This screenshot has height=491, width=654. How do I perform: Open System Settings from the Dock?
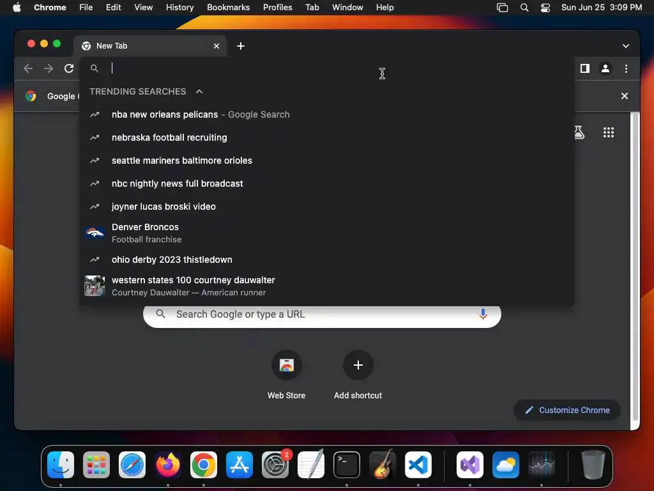tap(275, 464)
